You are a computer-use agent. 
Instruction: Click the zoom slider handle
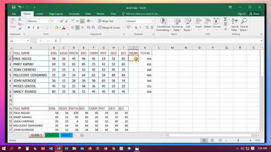coord(238,141)
